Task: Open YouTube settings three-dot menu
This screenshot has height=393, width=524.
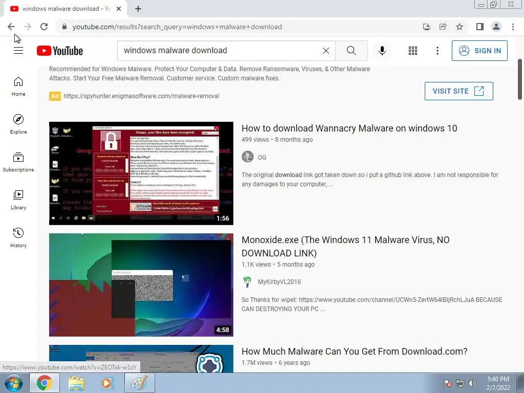Action: tap(437, 51)
